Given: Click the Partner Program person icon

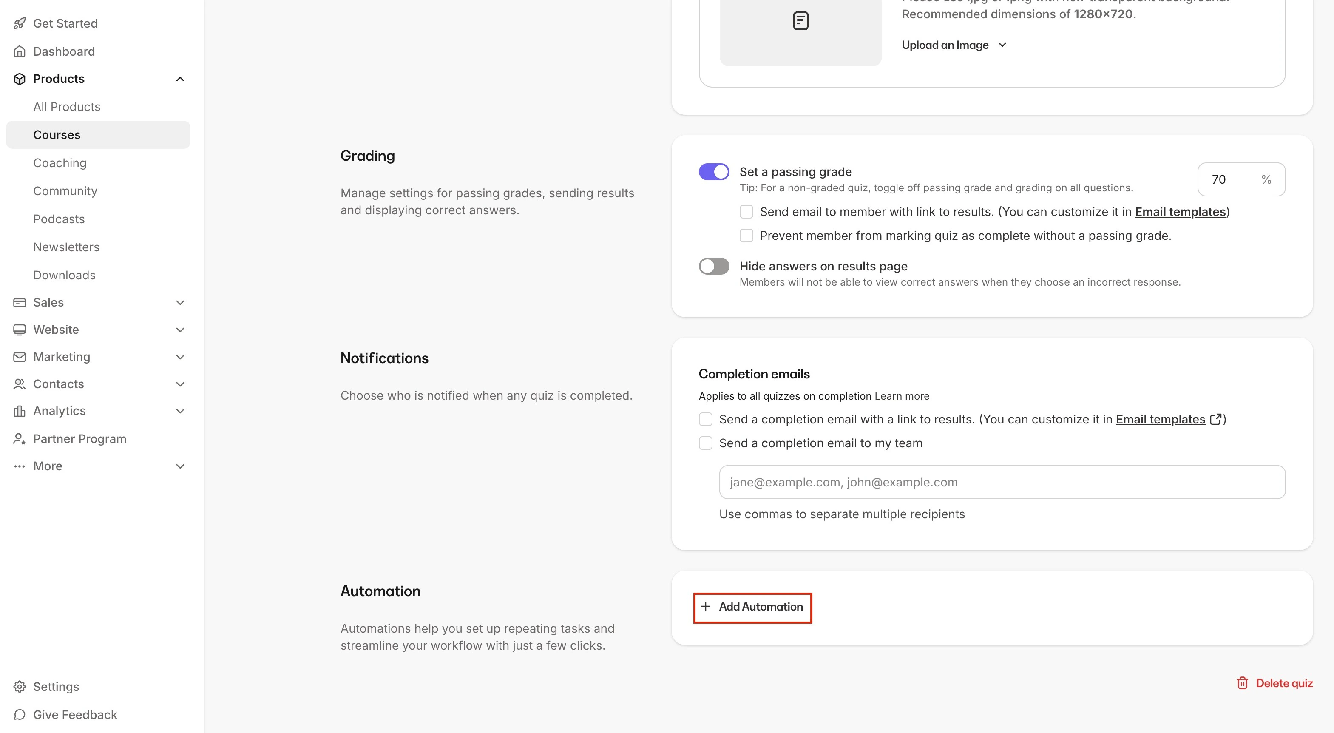Looking at the screenshot, I should point(19,439).
